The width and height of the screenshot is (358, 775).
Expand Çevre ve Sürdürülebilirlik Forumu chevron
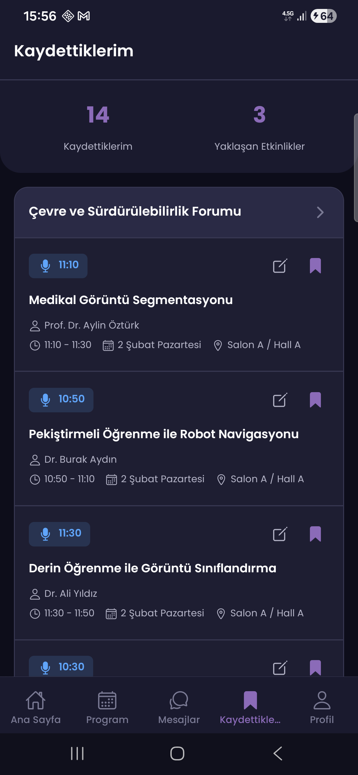(x=320, y=212)
